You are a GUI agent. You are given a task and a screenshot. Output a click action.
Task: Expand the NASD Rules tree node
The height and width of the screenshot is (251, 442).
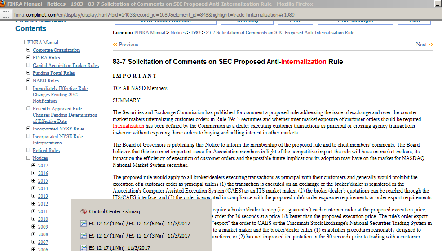(28, 80)
